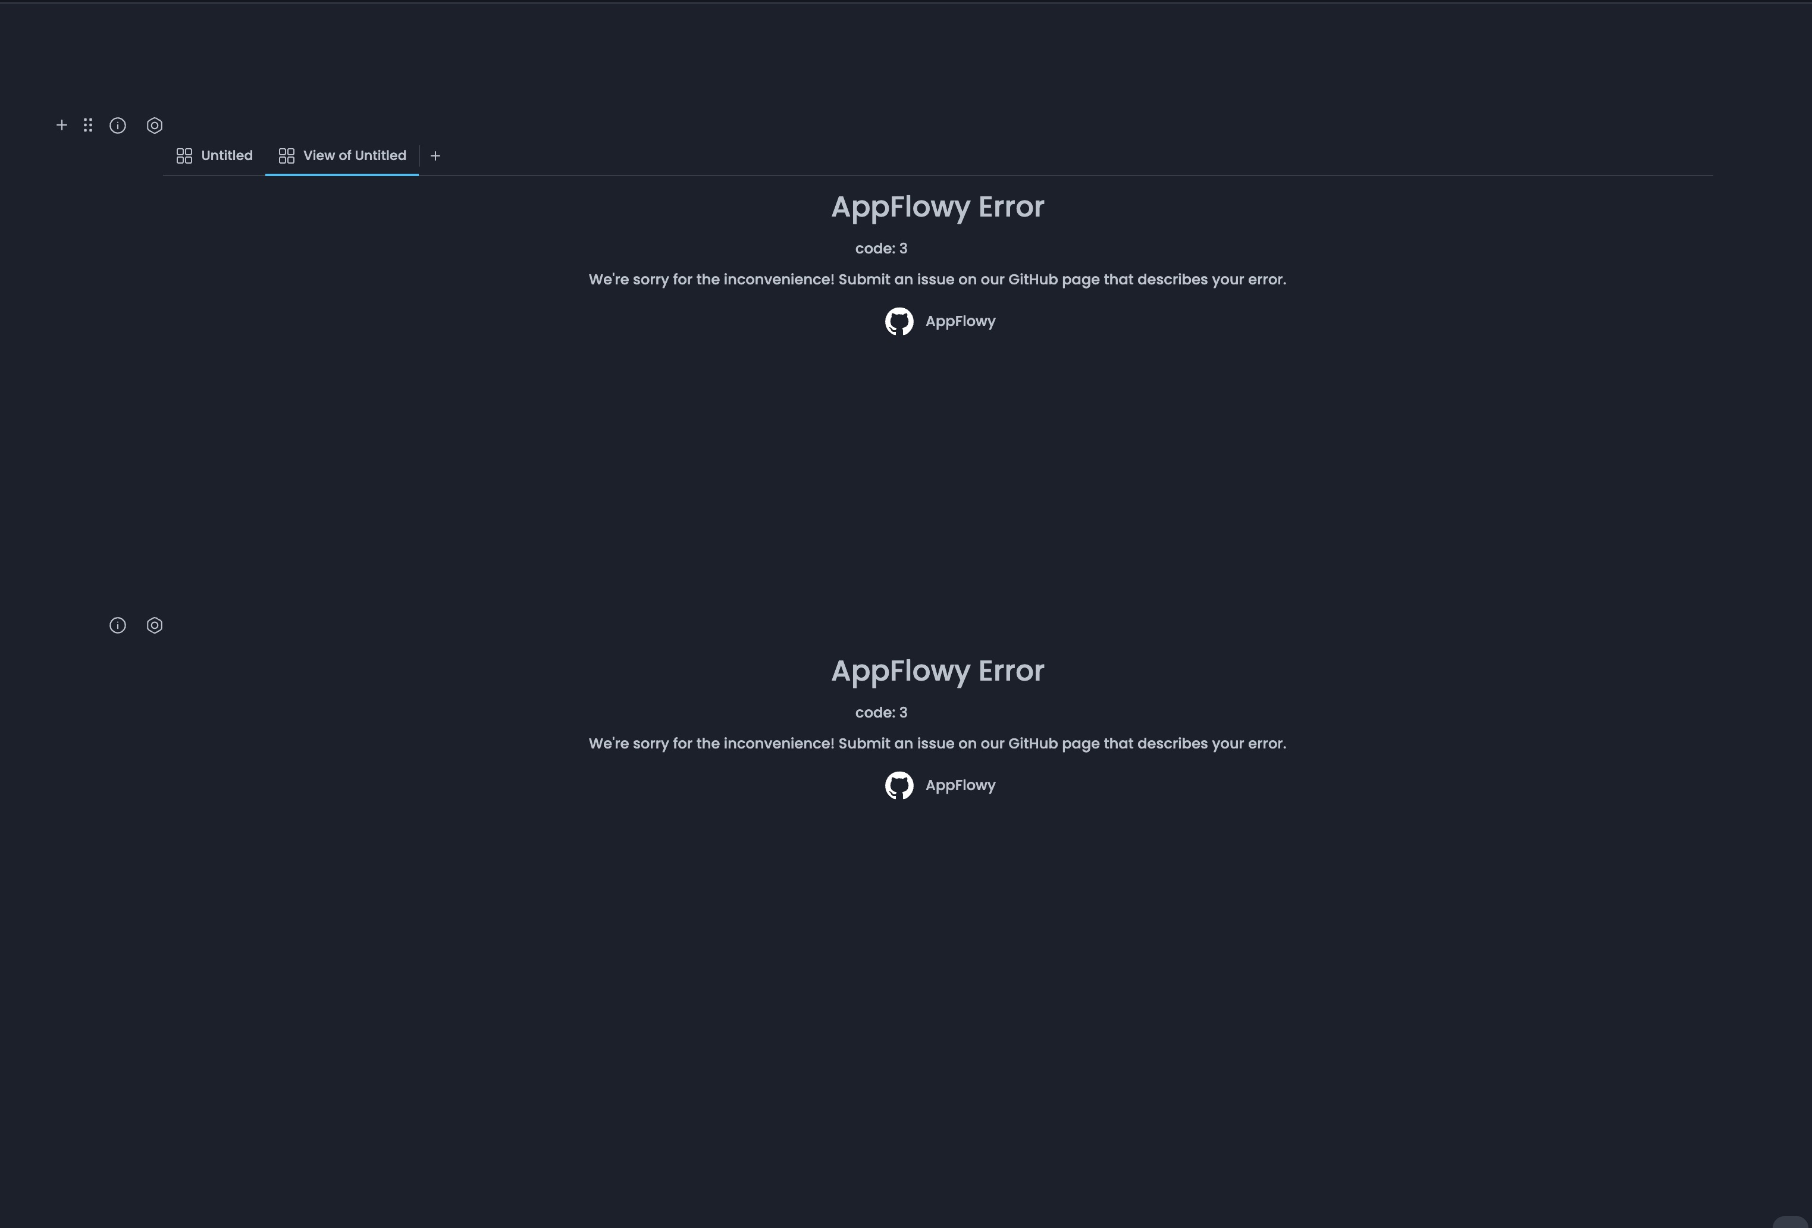Switch to the Untitled tab
Screen dimensions: 1812x1228
pyautogui.click(x=225, y=155)
